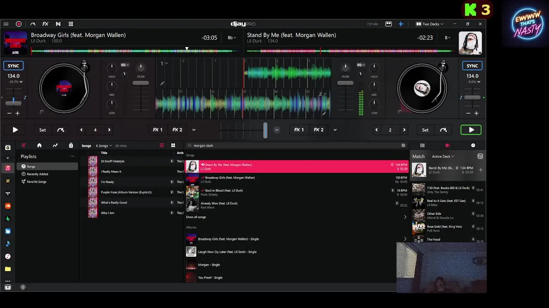Increase left deck loop length from 4
Screen dimensions: 549x308
(109, 130)
